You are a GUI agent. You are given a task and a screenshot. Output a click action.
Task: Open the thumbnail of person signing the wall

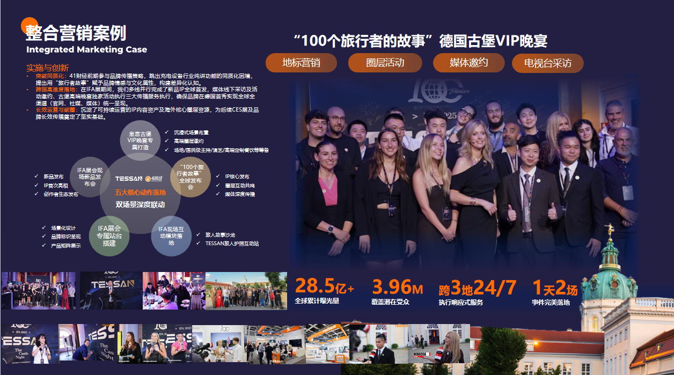click(x=87, y=343)
